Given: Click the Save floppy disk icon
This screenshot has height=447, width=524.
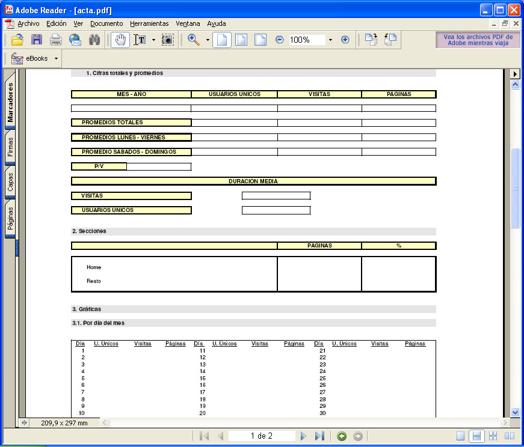Looking at the screenshot, I should [37, 40].
